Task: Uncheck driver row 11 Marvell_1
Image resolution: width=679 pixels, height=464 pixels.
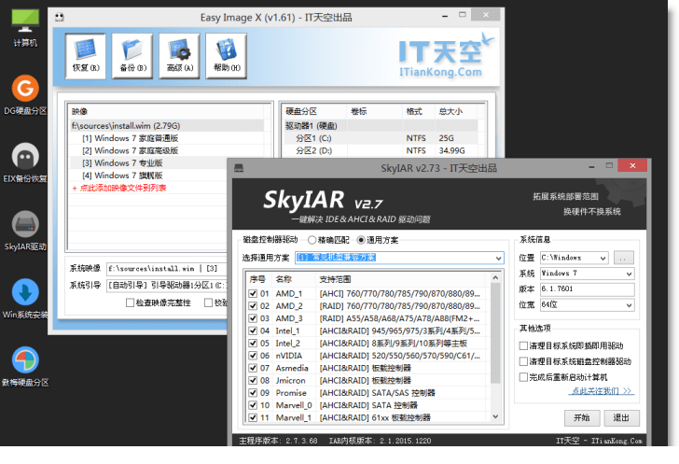Action: click(x=253, y=417)
